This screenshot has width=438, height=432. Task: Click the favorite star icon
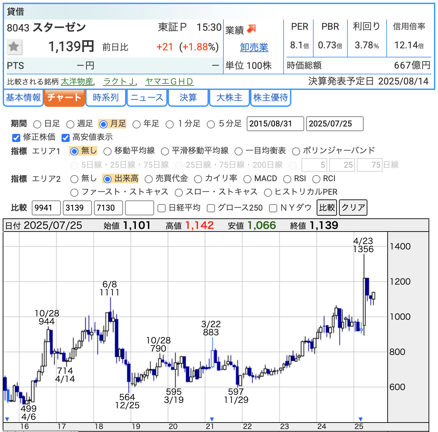click(x=14, y=47)
